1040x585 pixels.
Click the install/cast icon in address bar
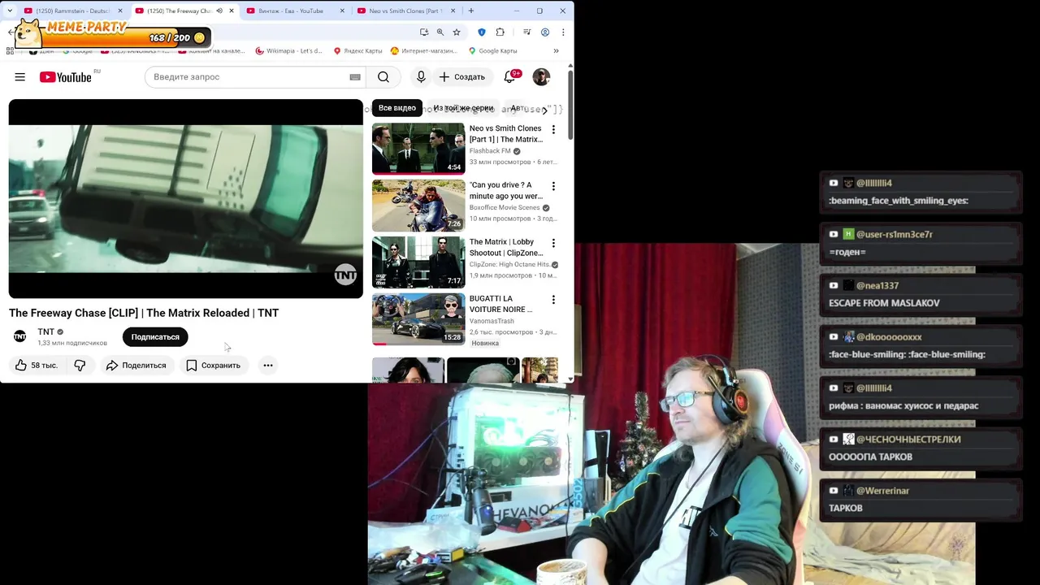pyautogui.click(x=424, y=32)
